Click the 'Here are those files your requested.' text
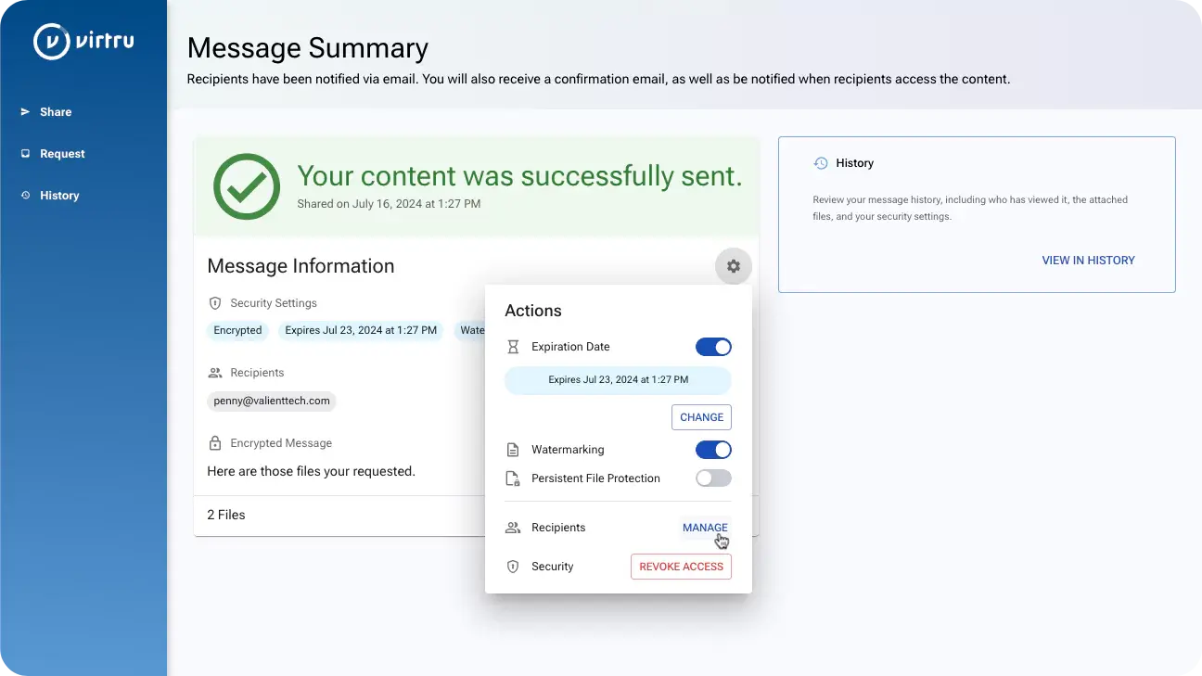Viewport: 1202px width, 676px height. pos(311,471)
